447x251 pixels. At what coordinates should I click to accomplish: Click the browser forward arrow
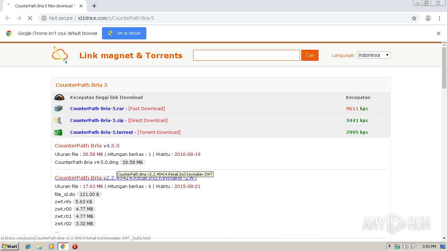(19, 18)
